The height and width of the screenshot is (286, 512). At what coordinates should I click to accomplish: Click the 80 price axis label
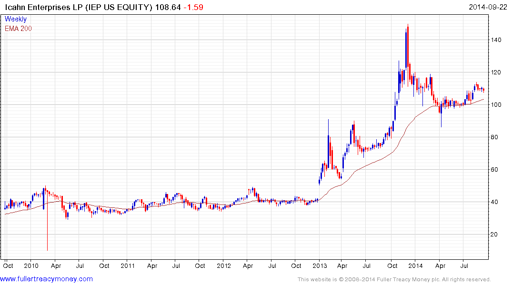(494, 137)
